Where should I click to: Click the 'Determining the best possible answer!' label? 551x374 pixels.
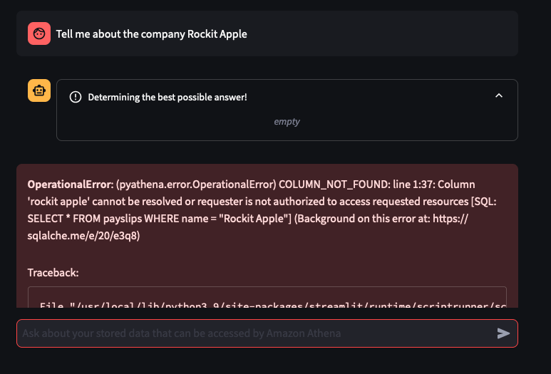pyautogui.click(x=168, y=97)
